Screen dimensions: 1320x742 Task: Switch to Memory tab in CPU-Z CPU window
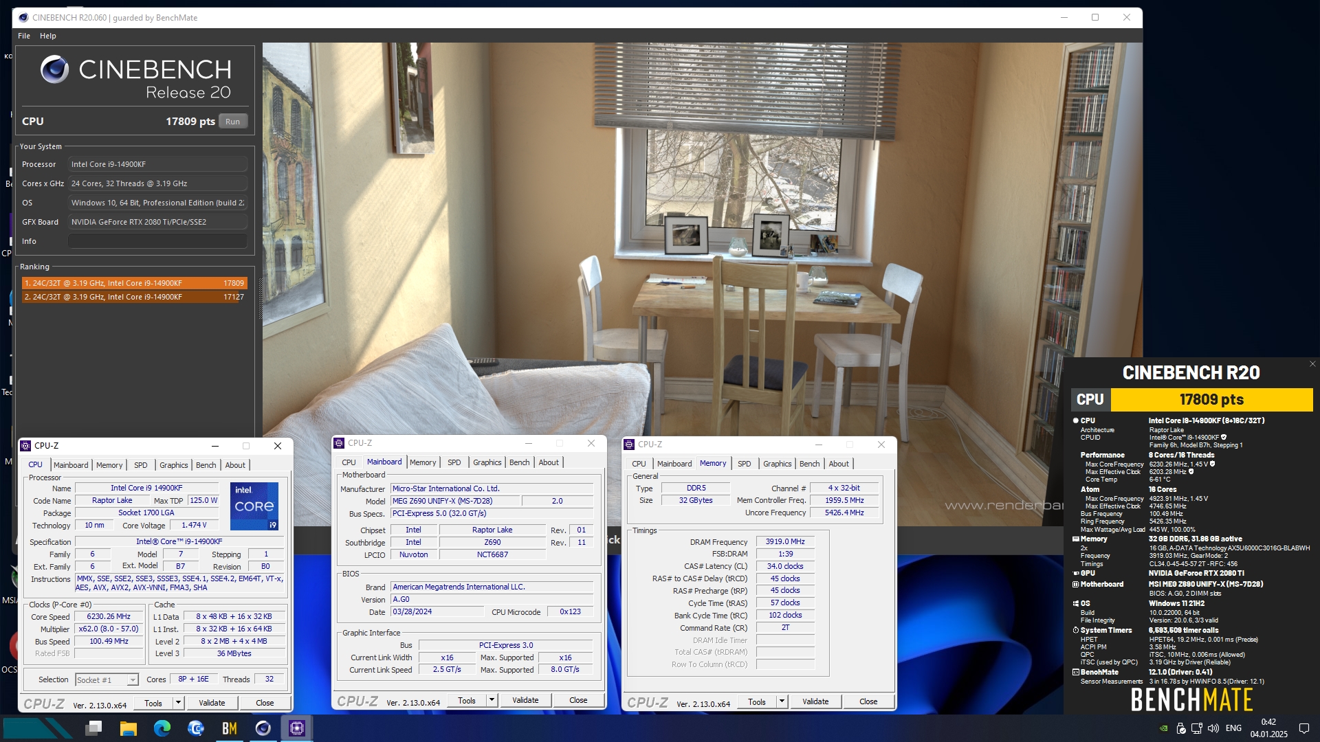point(109,465)
